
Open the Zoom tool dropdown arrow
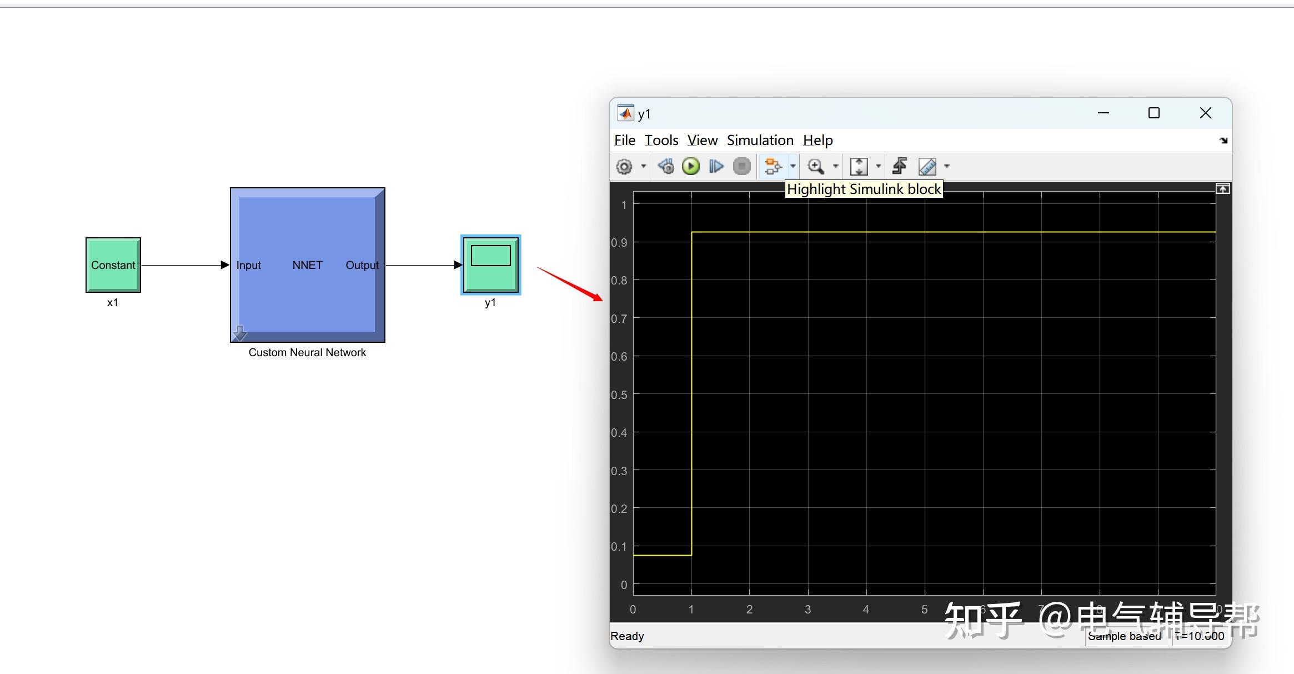coord(836,166)
